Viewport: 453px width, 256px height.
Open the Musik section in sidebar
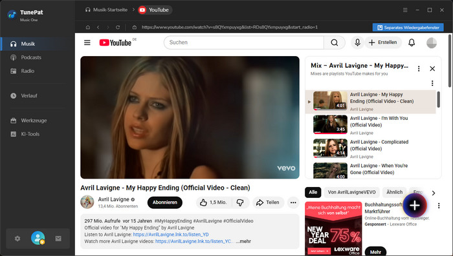[38, 44]
